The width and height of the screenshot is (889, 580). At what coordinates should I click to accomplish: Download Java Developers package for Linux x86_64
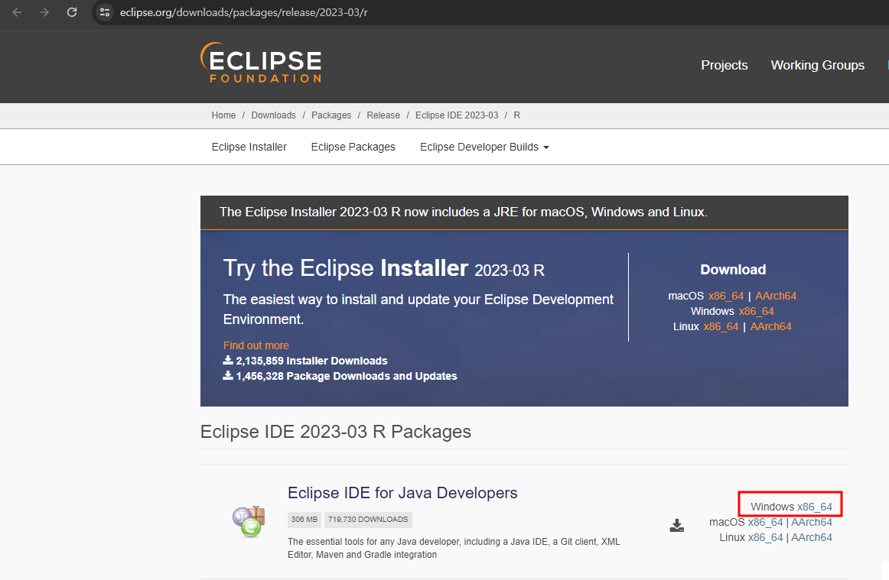(765, 537)
